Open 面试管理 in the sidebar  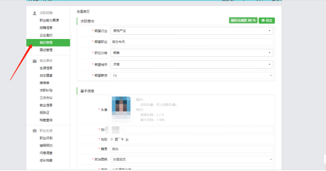point(46,50)
